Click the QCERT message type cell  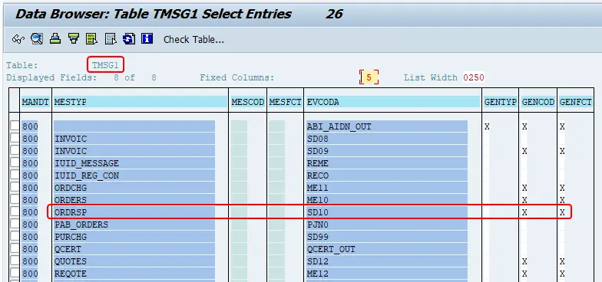coord(134,249)
